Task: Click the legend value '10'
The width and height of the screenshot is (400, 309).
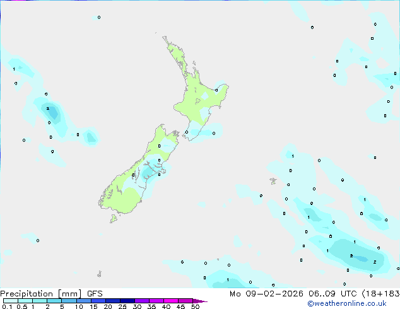Action: 79,306
